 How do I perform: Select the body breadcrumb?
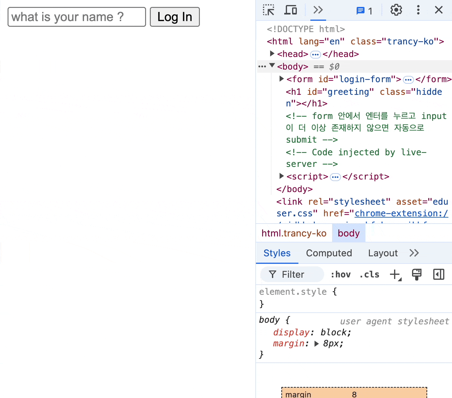point(349,233)
